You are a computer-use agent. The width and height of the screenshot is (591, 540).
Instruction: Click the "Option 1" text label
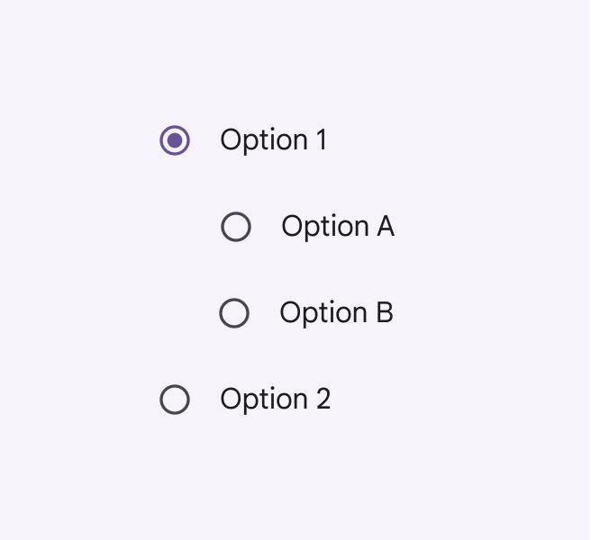273,140
